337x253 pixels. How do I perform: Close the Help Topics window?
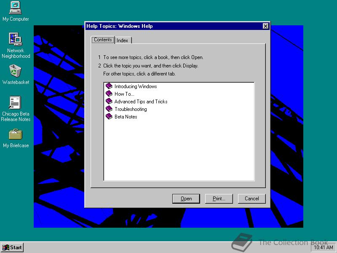pyautogui.click(x=265, y=26)
